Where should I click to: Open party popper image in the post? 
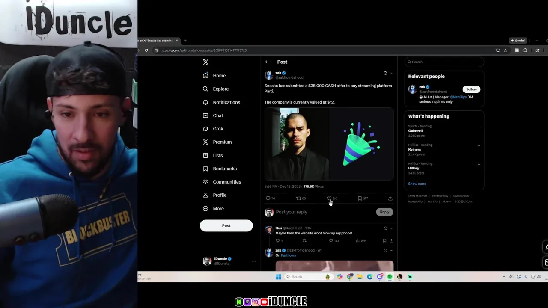(361, 144)
